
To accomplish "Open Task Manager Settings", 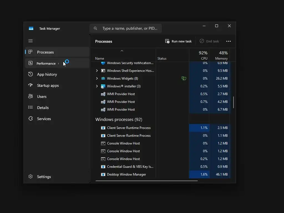I will click(57, 177).
